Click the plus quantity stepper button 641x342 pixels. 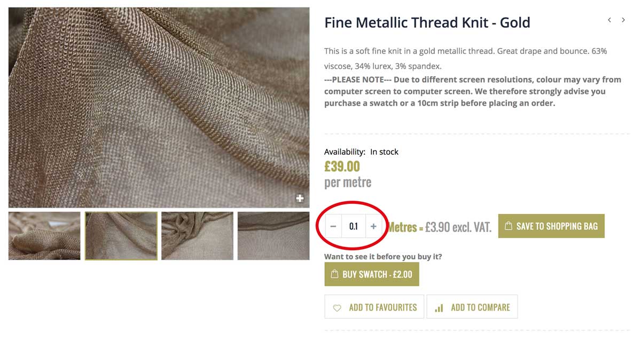(x=373, y=226)
